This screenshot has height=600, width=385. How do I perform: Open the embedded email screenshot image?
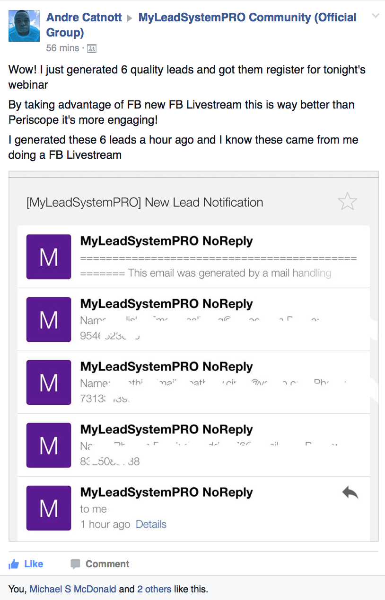pos(193,356)
